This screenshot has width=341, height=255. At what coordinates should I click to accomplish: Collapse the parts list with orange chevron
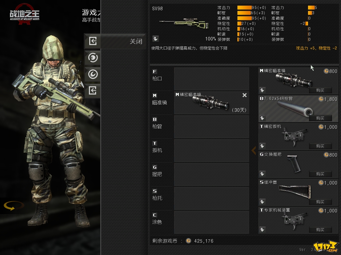253,150
